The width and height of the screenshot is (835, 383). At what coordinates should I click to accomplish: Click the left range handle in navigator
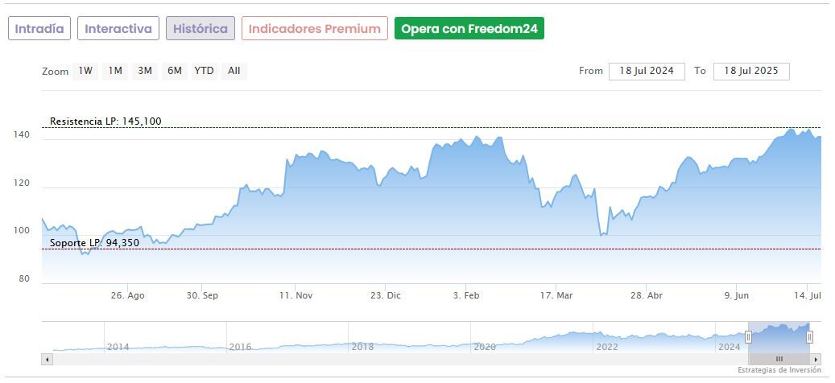point(748,337)
